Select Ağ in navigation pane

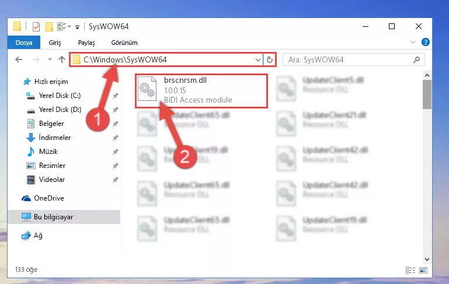tap(38, 236)
